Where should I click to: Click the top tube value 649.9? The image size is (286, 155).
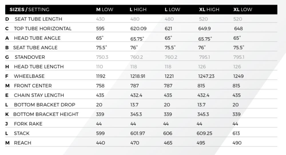205,28
